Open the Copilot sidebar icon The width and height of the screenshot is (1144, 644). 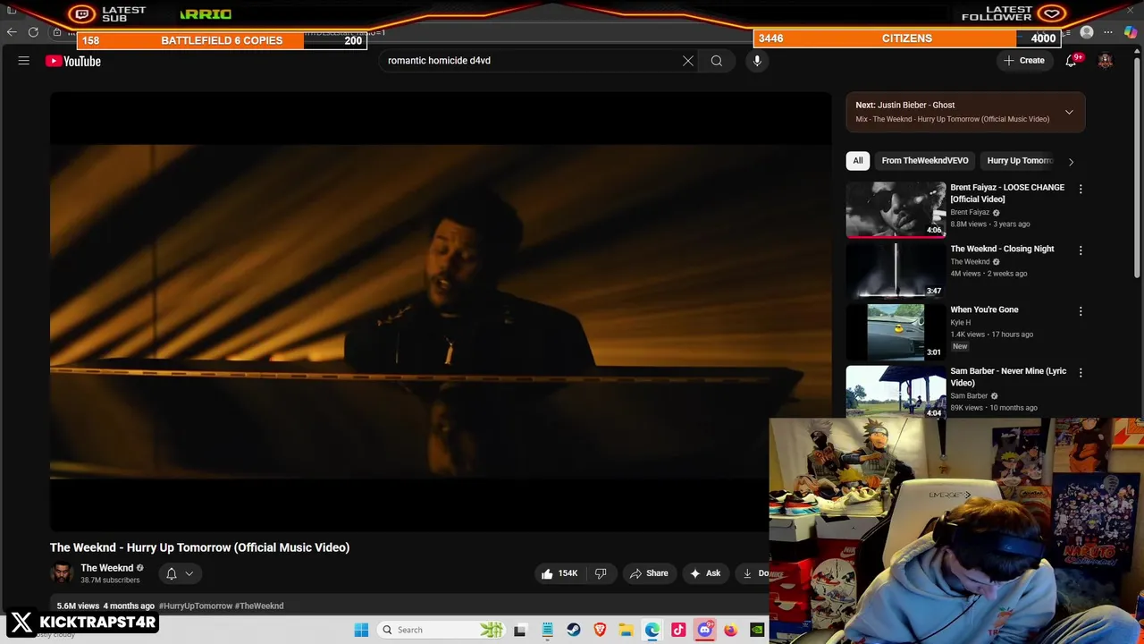[x=1131, y=32]
